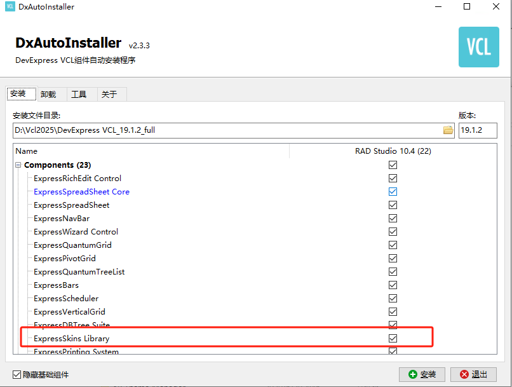This screenshot has width=512, height=387.
Task: Toggle the ExpressSpreadSheet checkbox
Action: (393, 205)
